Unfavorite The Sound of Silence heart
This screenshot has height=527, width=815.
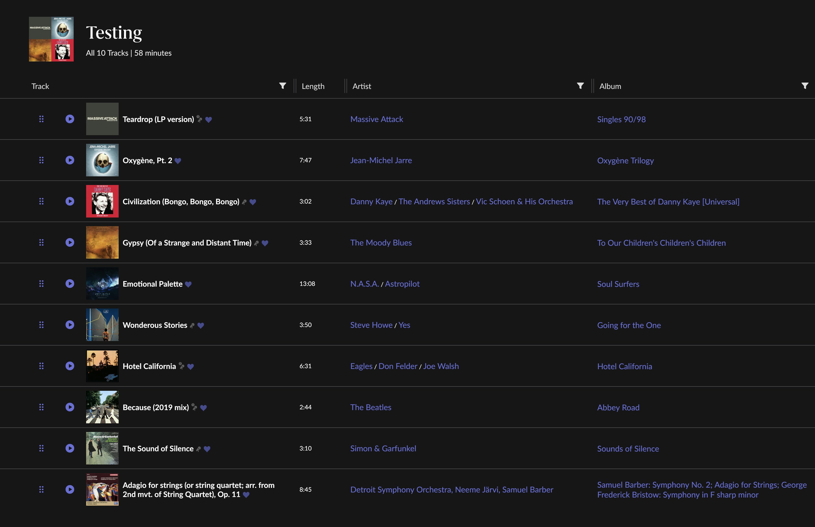(x=207, y=449)
